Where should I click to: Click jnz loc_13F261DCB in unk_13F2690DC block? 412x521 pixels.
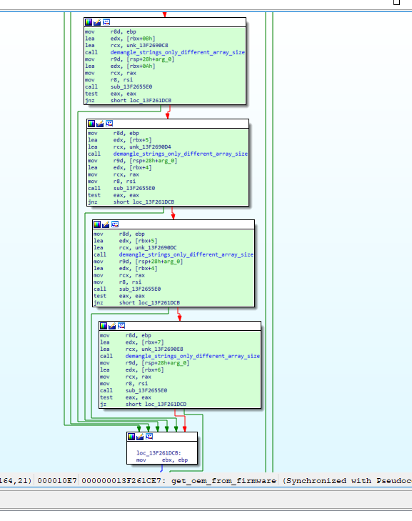(x=136, y=303)
